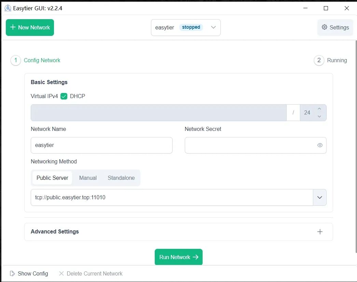Select Public Server networking method
Image resolution: width=357 pixels, height=282 pixels.
tap(52, 178)
